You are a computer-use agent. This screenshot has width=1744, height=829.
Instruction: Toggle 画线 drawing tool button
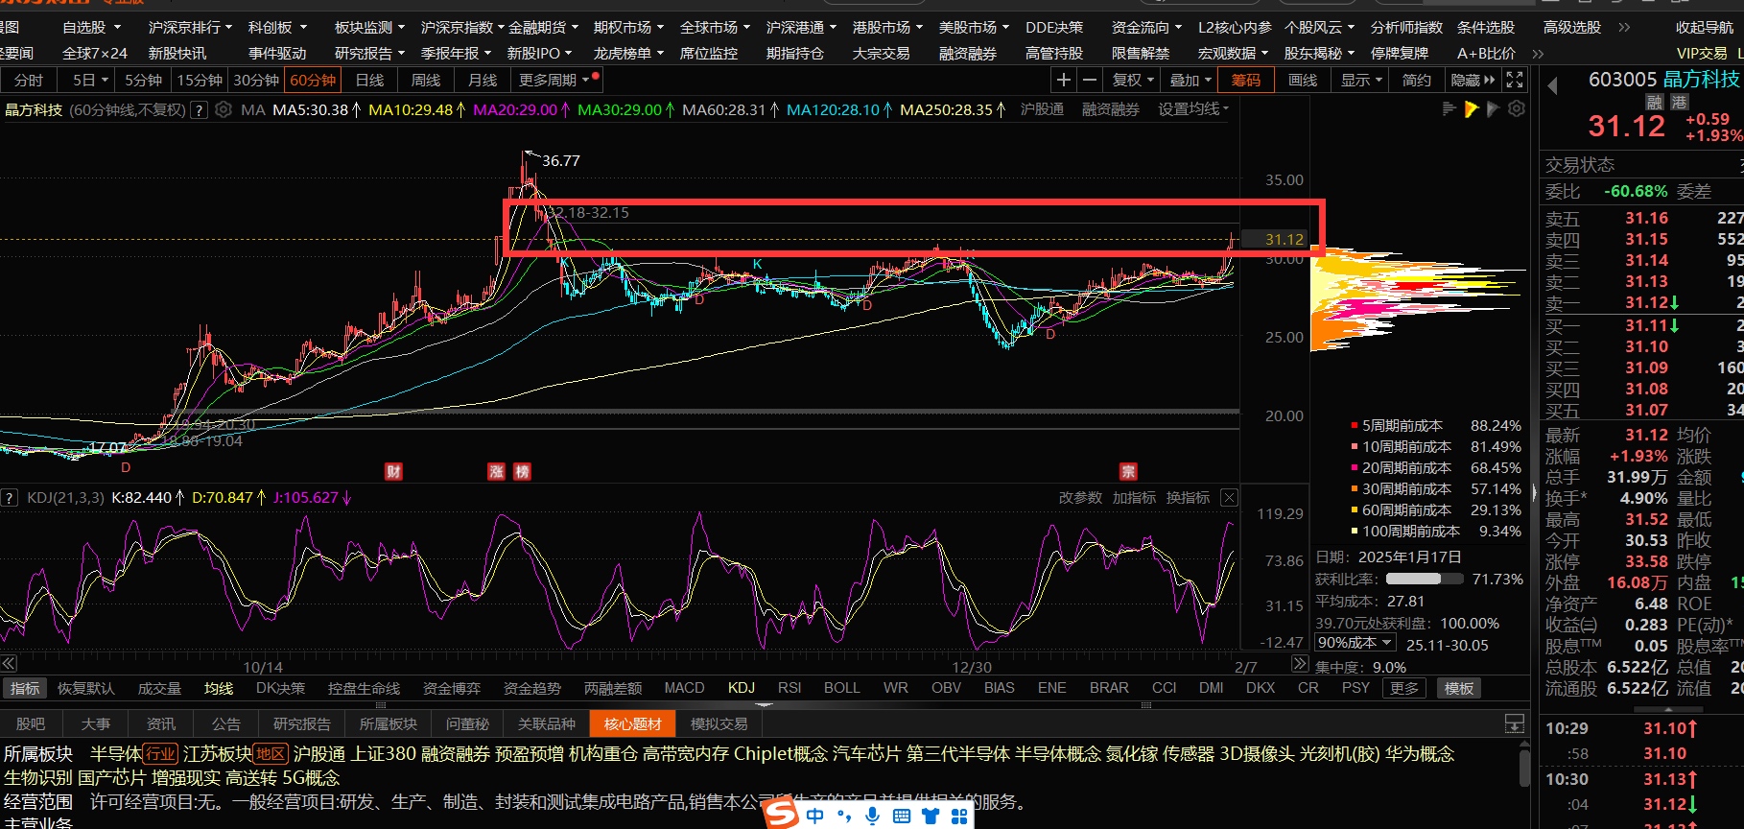(1303, 81)
